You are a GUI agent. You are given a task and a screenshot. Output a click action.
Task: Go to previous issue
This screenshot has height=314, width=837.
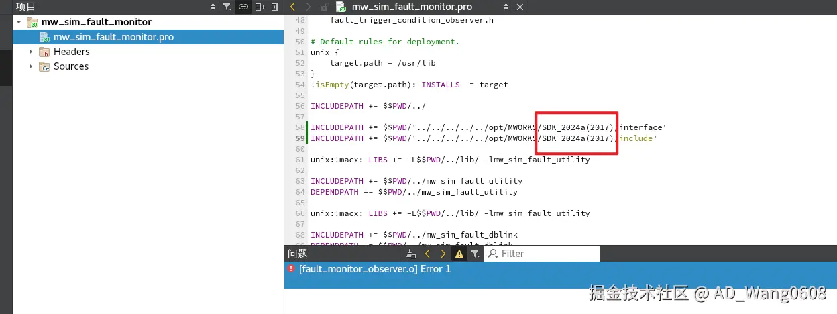427,254
